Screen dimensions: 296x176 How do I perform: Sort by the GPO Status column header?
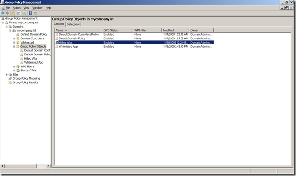click(x=118, y=30)
